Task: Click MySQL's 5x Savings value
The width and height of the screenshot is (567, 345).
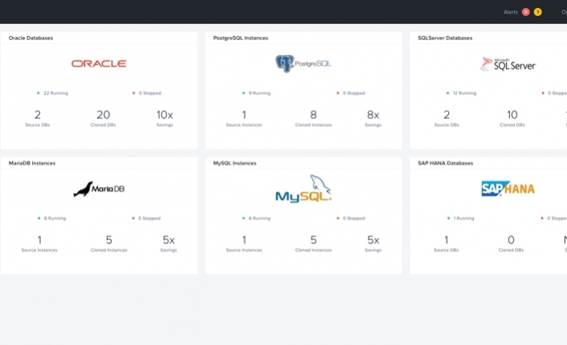Action: (x=373, y=244)
